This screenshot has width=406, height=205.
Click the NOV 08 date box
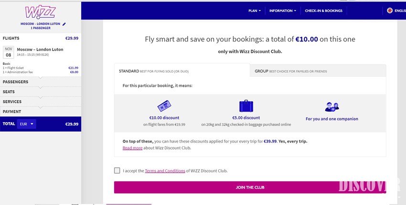click(x=9, y=51)
